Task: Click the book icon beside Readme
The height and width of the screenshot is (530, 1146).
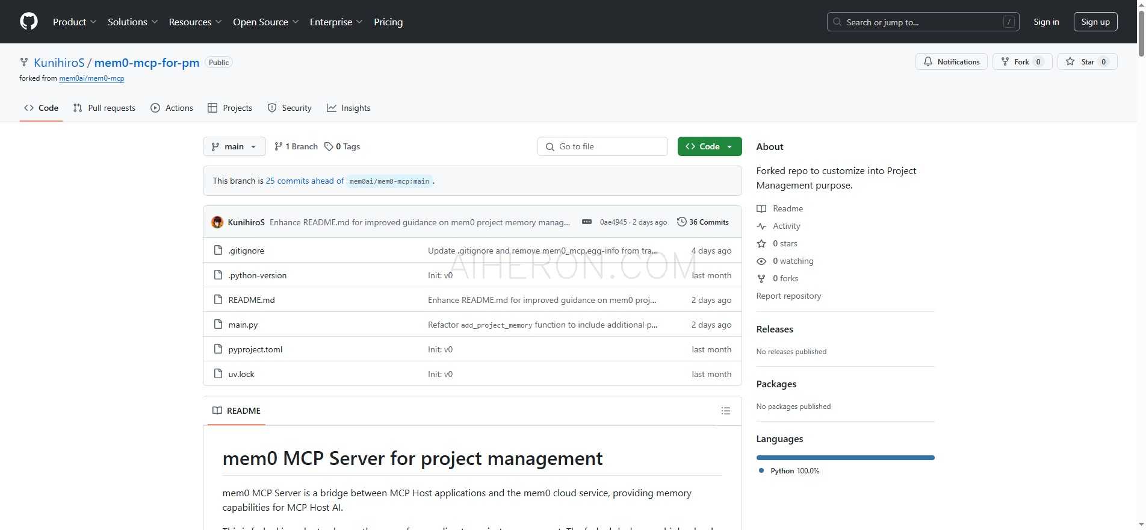Action: point(761,208)
